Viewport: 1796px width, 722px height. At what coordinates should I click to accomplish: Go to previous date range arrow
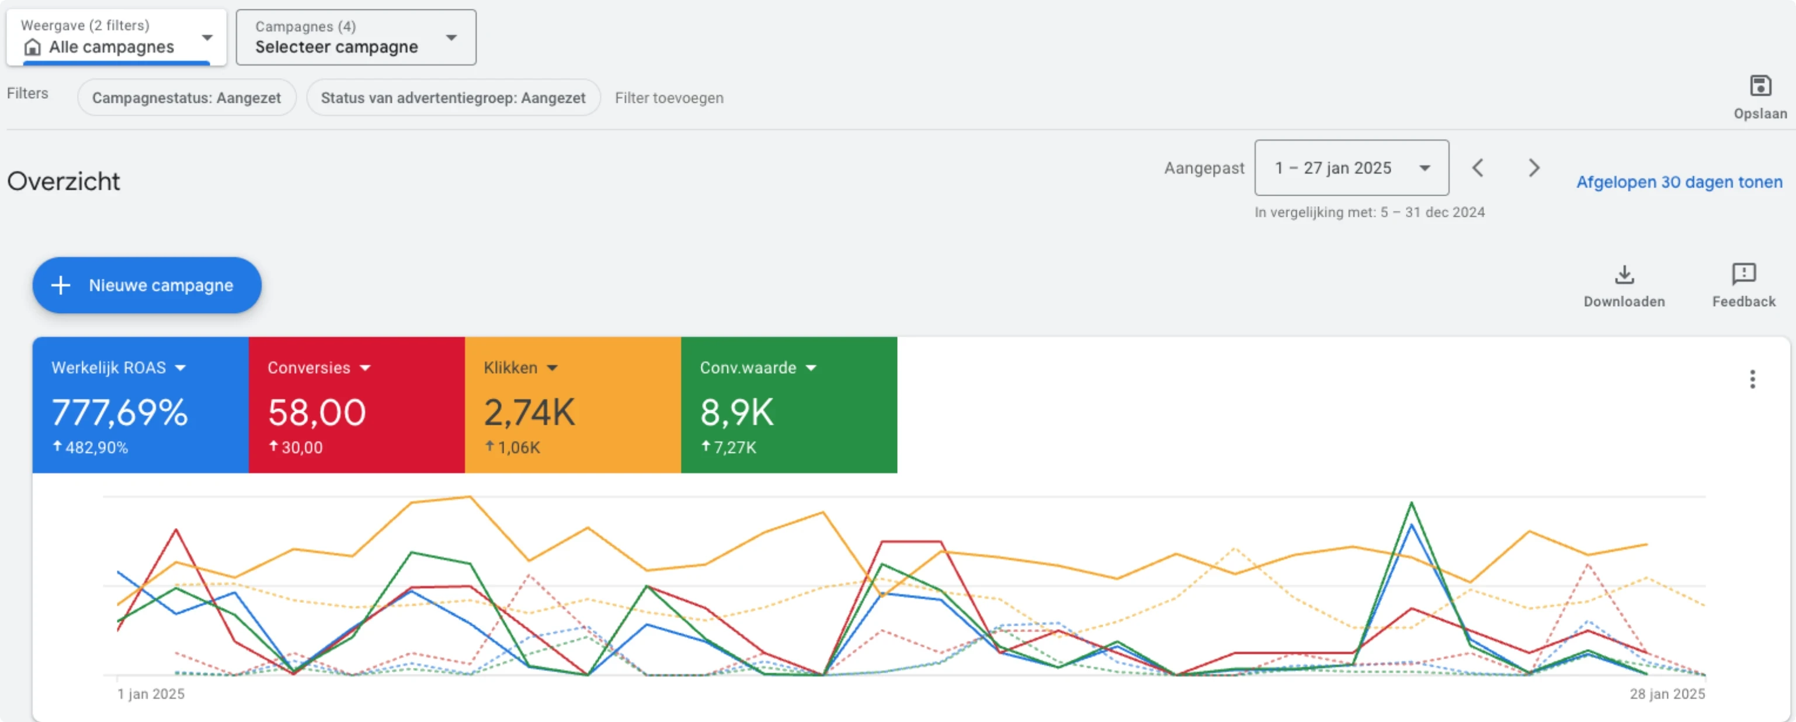click(1477, 168)
